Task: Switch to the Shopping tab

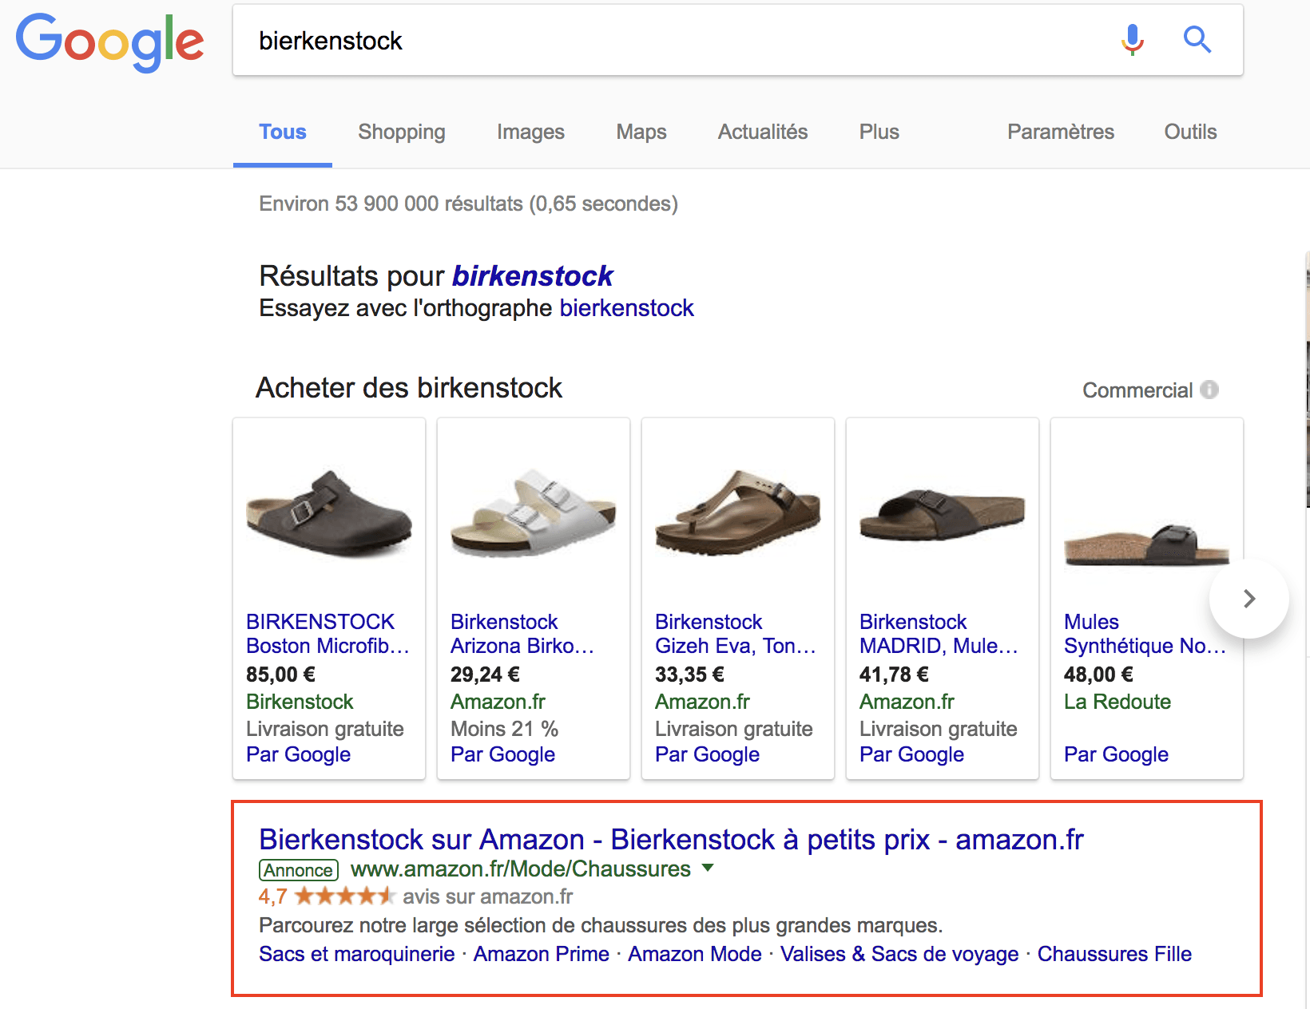Action: point(402,132)
